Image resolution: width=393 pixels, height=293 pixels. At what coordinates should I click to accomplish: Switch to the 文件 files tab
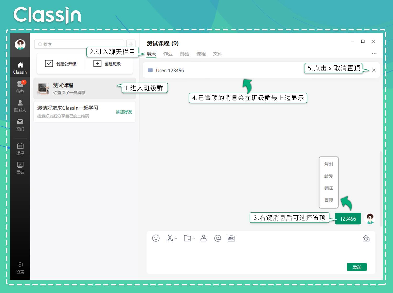pos(217,54)
